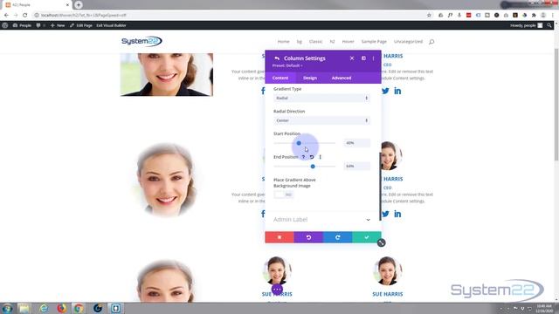The height and width of the screenshot is (314, 559).
Task: Open the Radial Direction dropdown
Action: point(321,120)
